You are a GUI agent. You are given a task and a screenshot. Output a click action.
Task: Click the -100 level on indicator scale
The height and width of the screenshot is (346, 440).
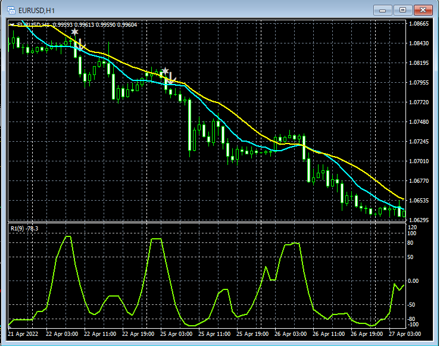click(413, 325)
